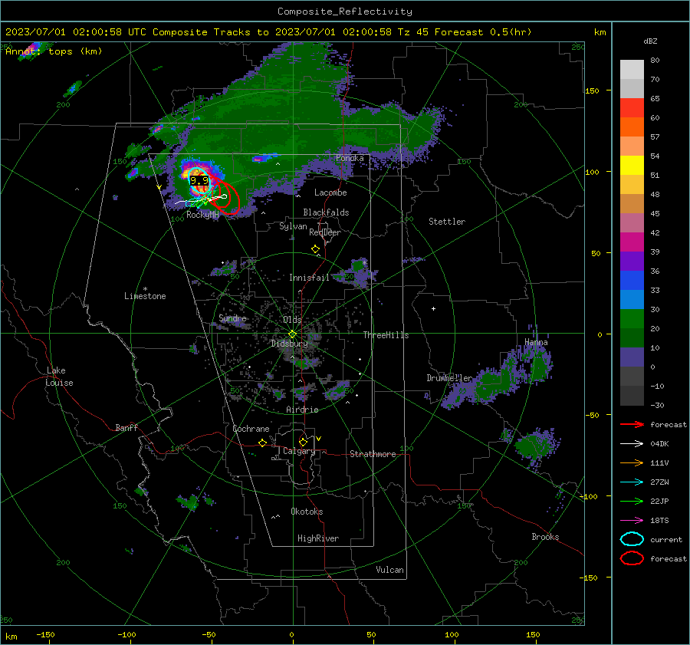Viewport: 690px width, 645px height.
Task: Click the Olds city label
Action: click(292, 320)
